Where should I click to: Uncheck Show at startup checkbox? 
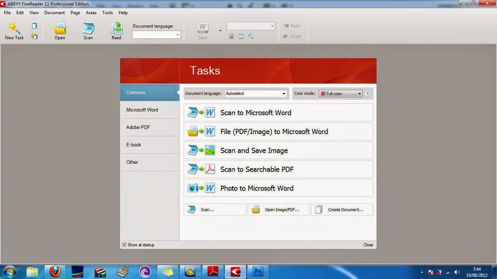point(124,245)
